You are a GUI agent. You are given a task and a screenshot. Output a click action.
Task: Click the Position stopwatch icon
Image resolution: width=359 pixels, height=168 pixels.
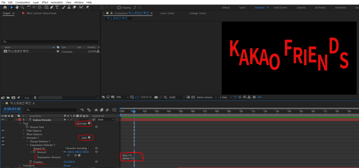[30, 162]
